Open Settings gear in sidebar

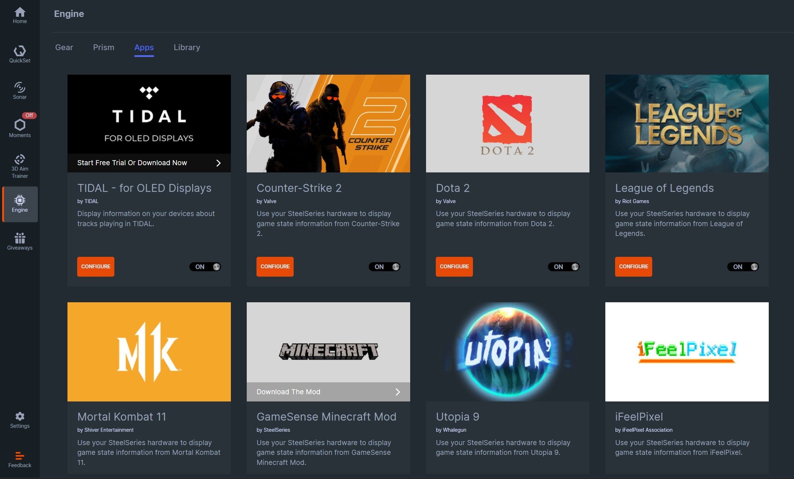pos(20,420)
